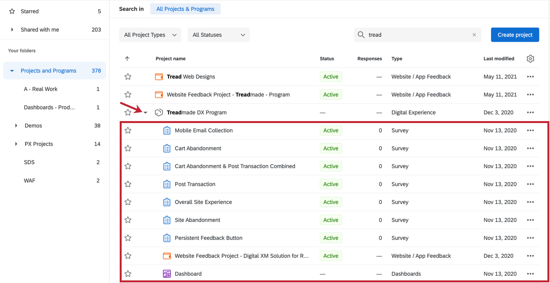This screenshot has width=550, height=283.
Task: Expand the Shared with me section
Action: (x=12, y=29)
